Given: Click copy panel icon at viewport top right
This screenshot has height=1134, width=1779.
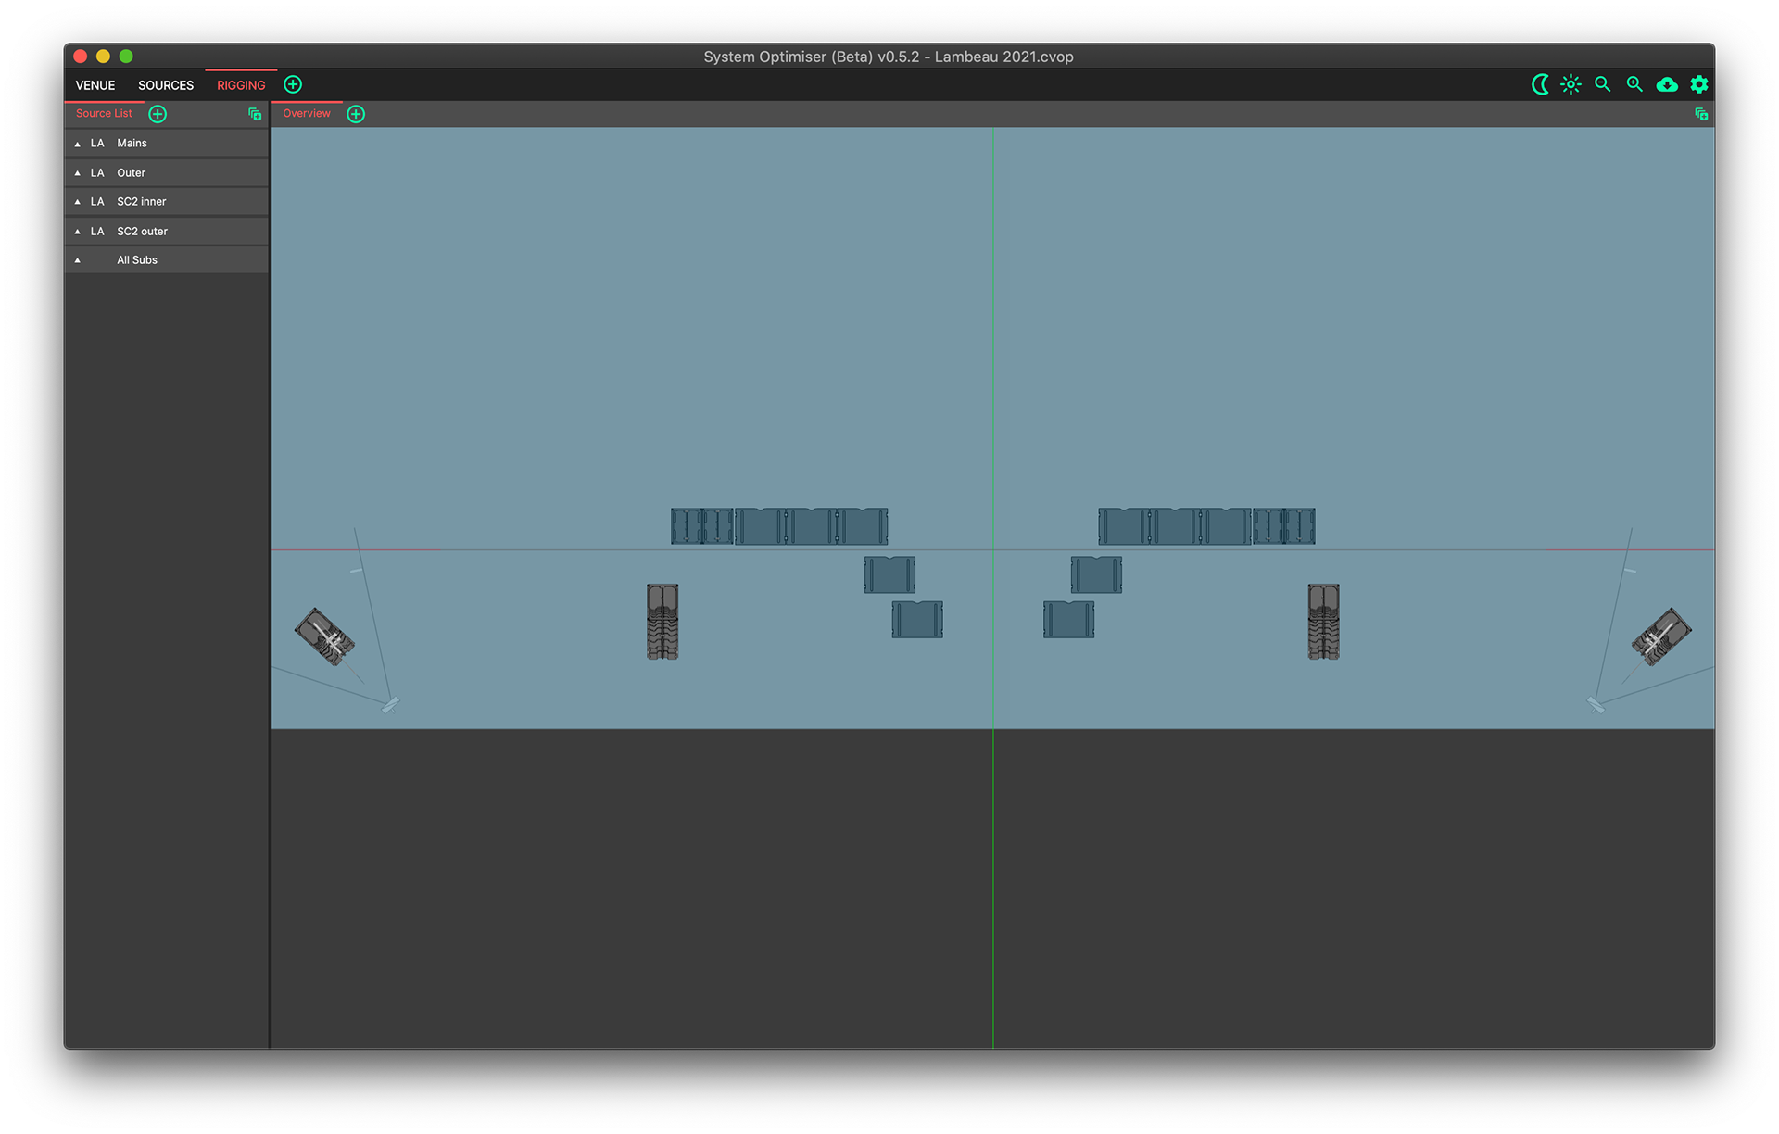Looking at the screenshot, I should pos(1701,114).
